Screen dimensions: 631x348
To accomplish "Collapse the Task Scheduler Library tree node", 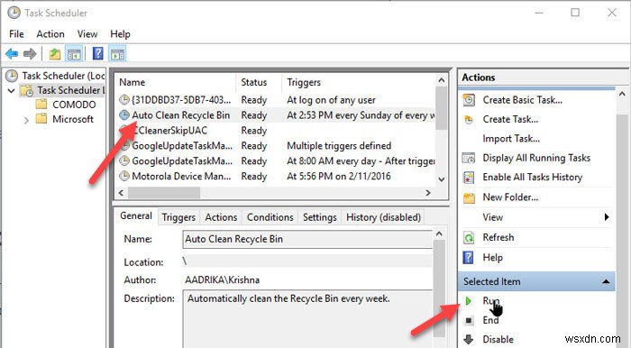I will [x=11, y=91].
